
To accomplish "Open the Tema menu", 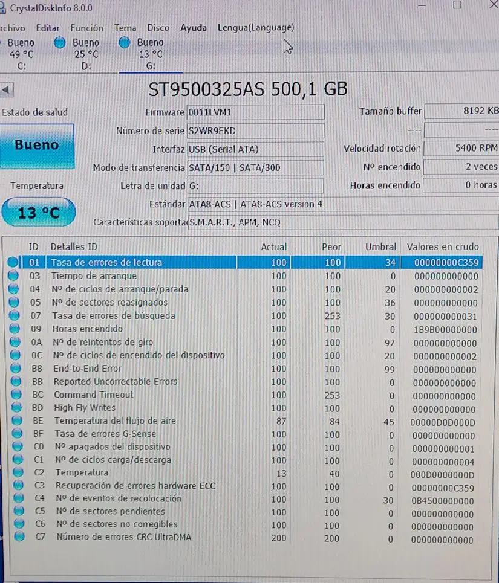I will 125,28.
